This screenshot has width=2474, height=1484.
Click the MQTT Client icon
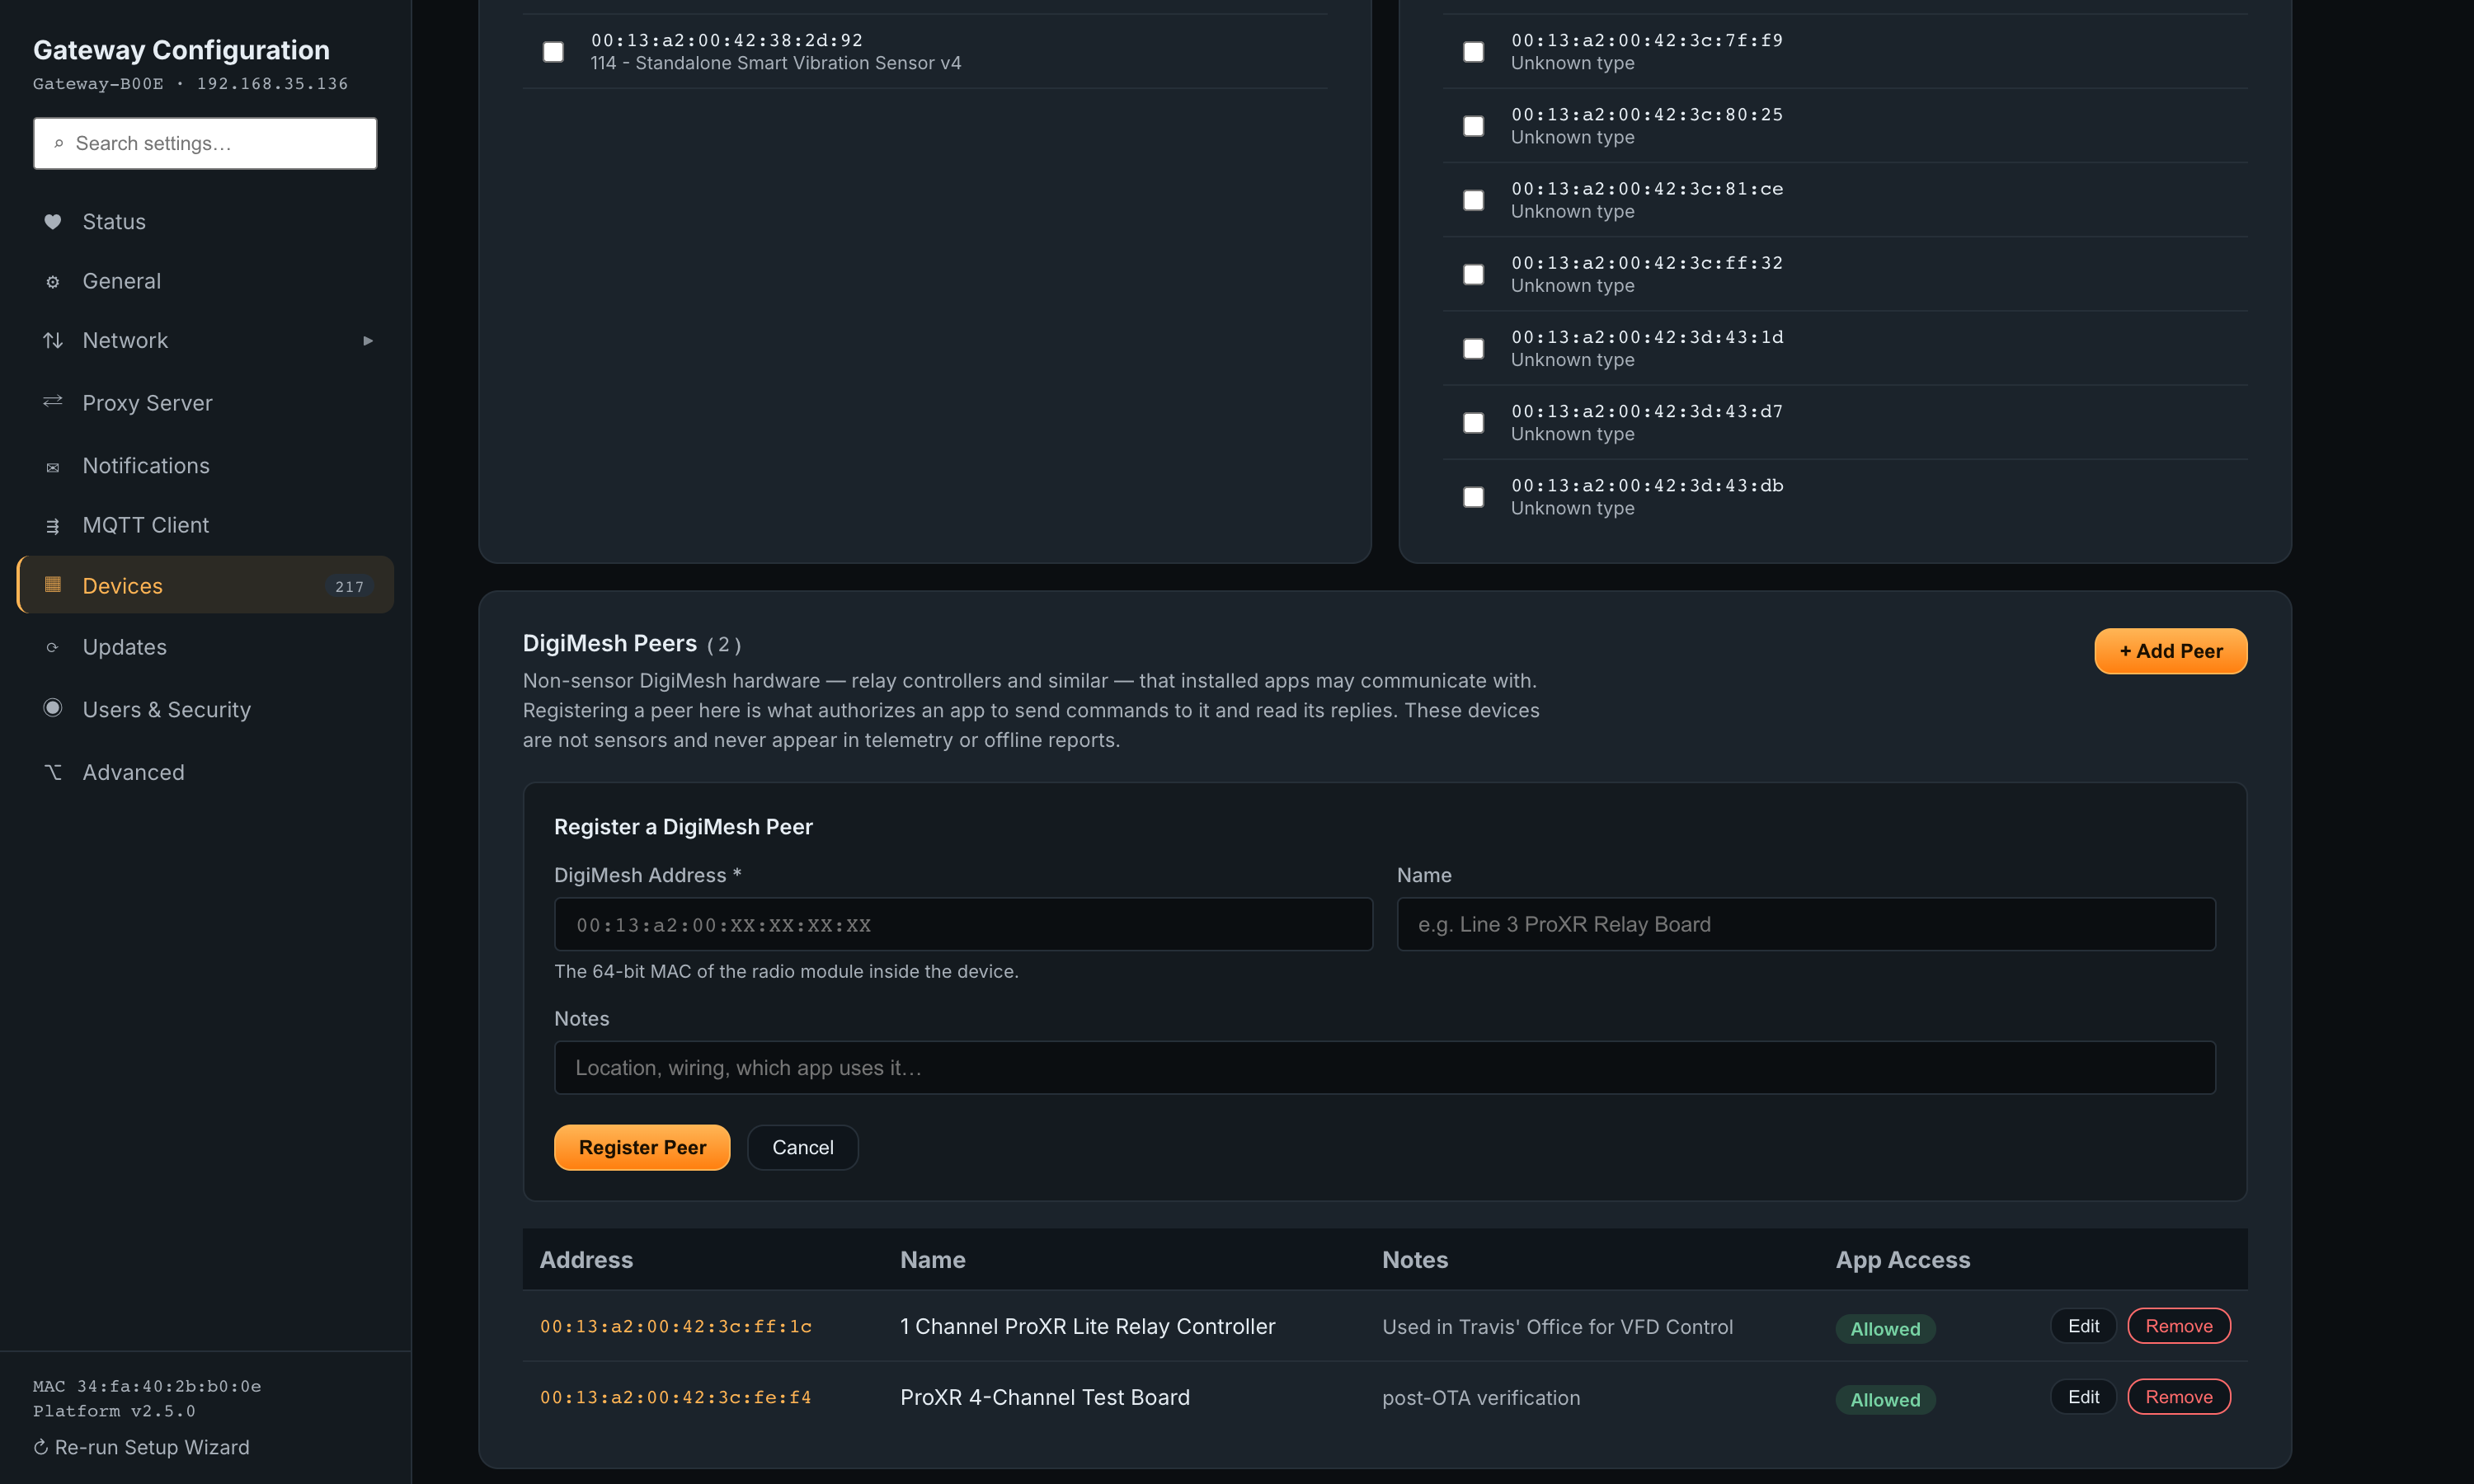pos(53,526)
